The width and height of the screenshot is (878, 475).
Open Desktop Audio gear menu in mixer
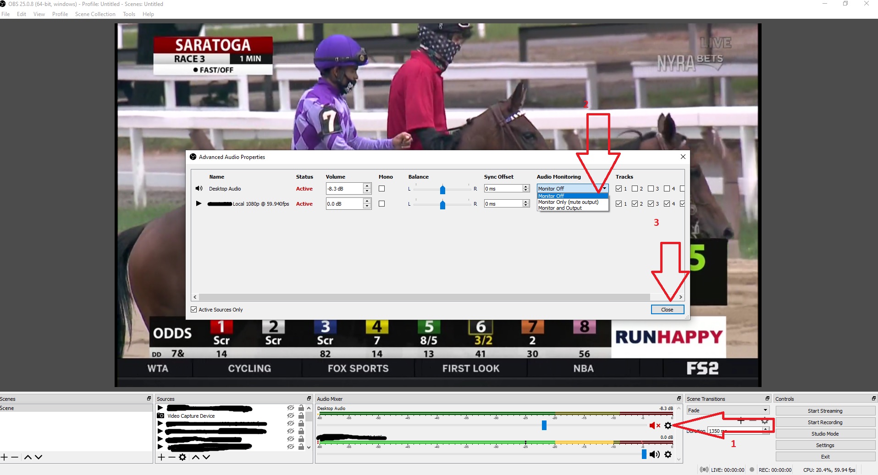tap(668, 426)
